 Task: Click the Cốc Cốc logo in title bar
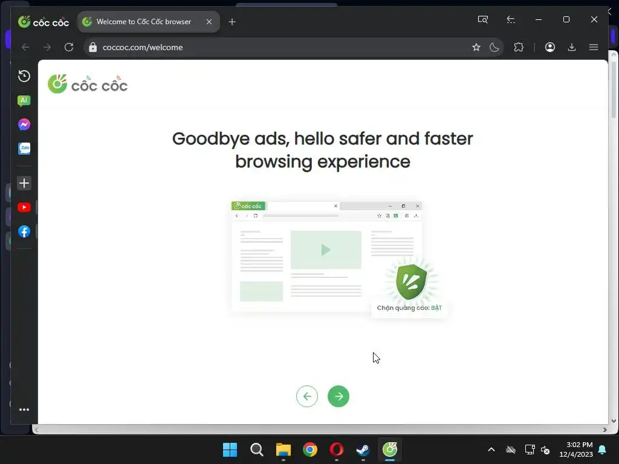pyautogui.click(x=43, y=22)
